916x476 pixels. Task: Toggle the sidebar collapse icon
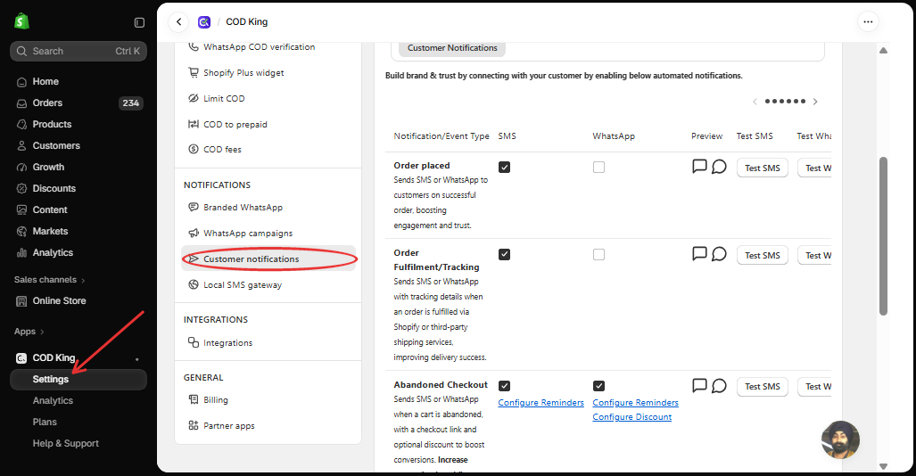(139, 22)
